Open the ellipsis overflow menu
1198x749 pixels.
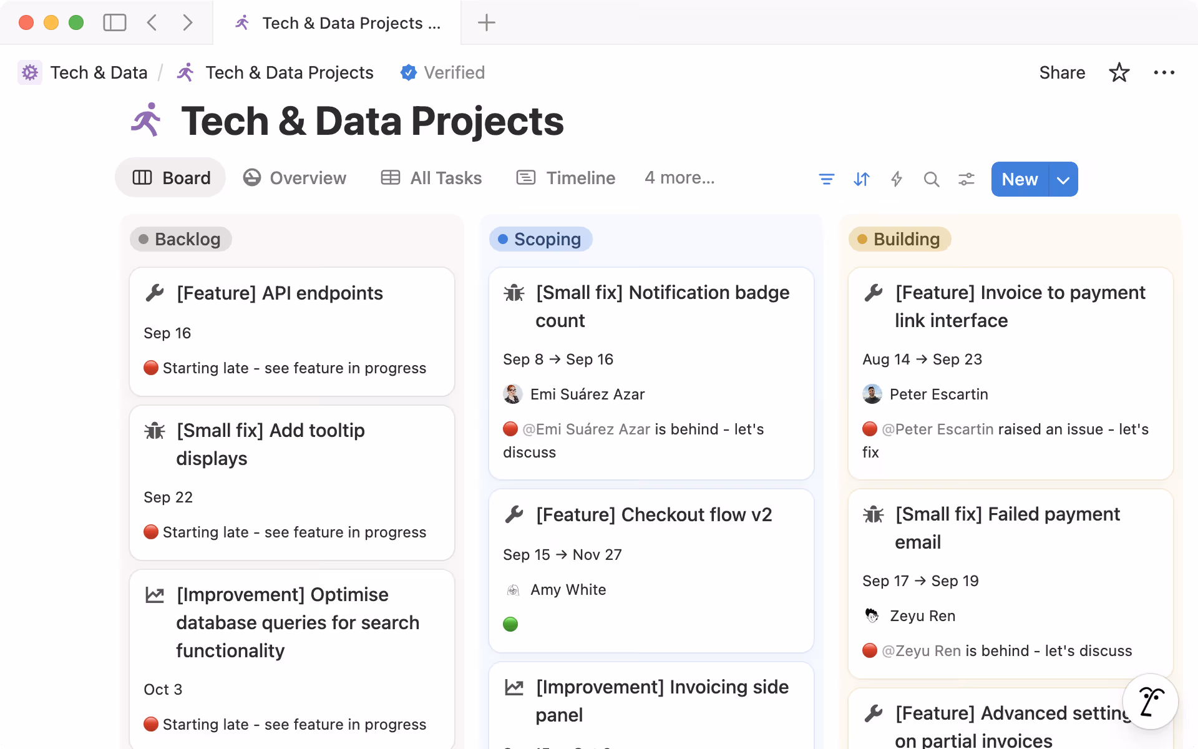click(x=1164, y=72)
